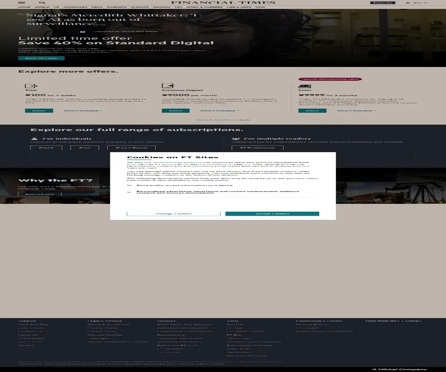Open the COMPANIES nav section
Image resolution: width=446 pixels, height=372 pixels.
tap(75, 7)
